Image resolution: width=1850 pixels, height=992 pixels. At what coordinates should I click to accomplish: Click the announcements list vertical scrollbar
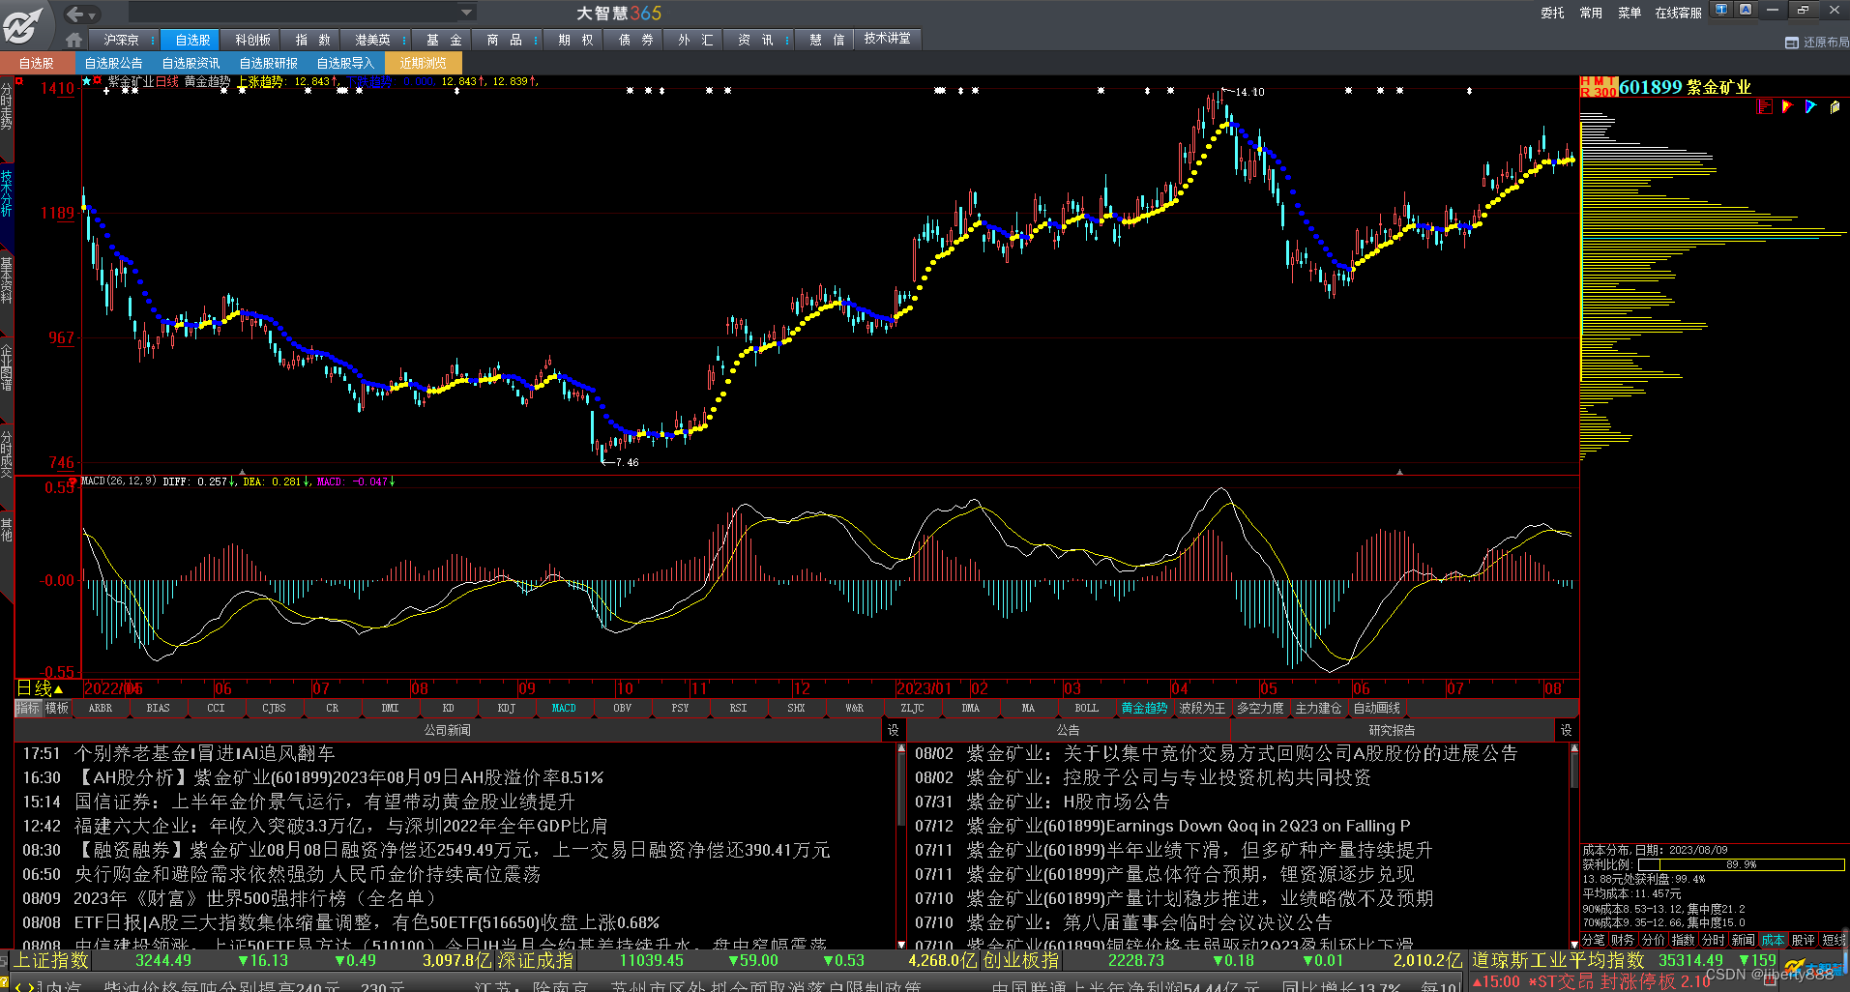coord(1573,769)
